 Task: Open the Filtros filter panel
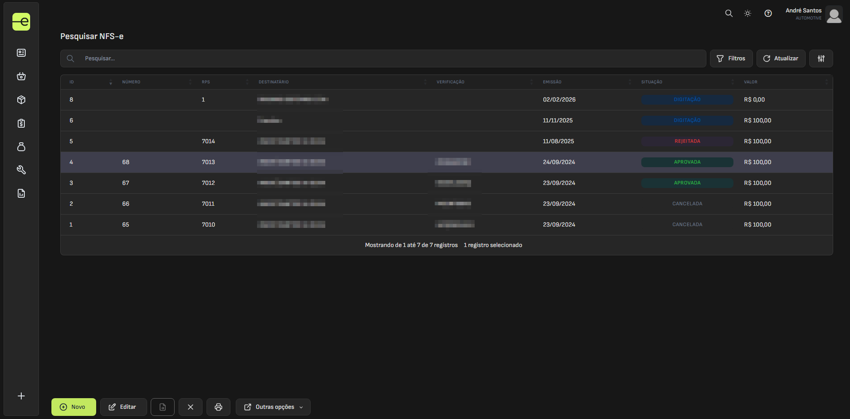(x=731, y=59)
